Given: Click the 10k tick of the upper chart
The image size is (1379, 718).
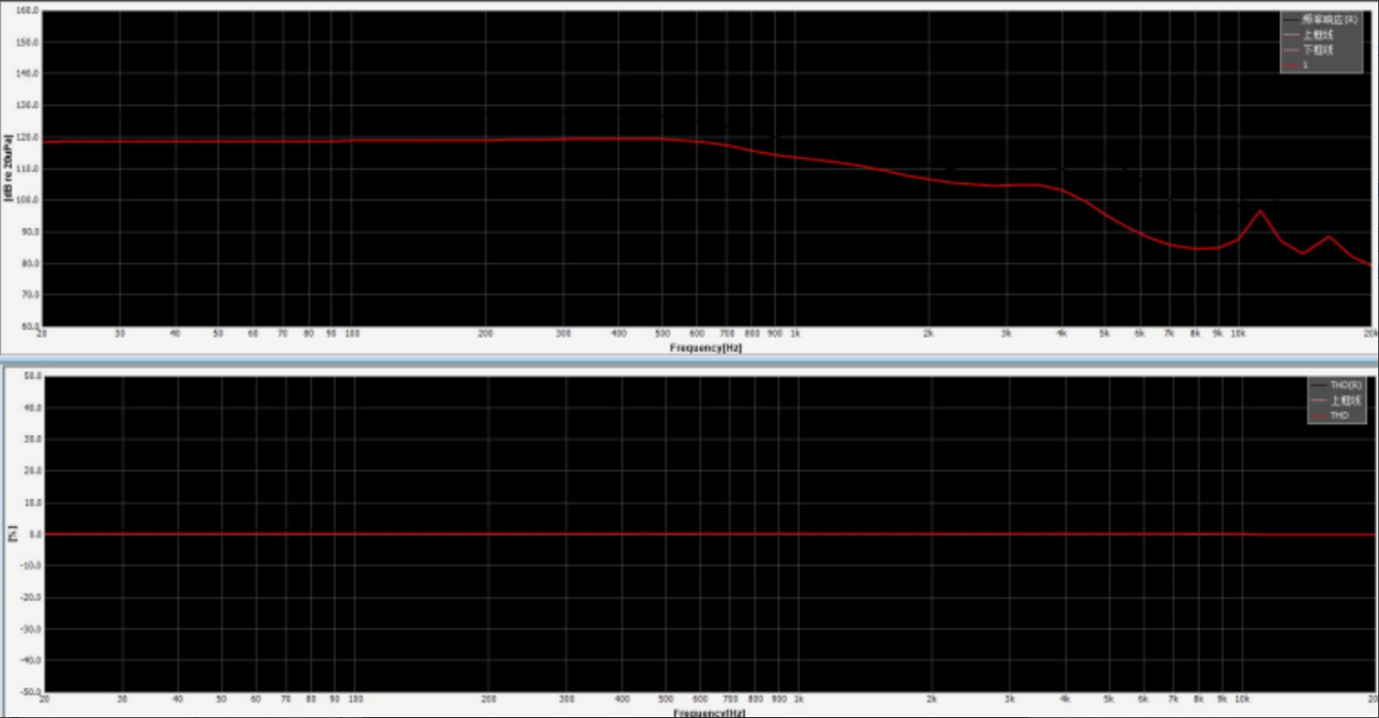Looking at the screenshot, I should pos(1238,334).
